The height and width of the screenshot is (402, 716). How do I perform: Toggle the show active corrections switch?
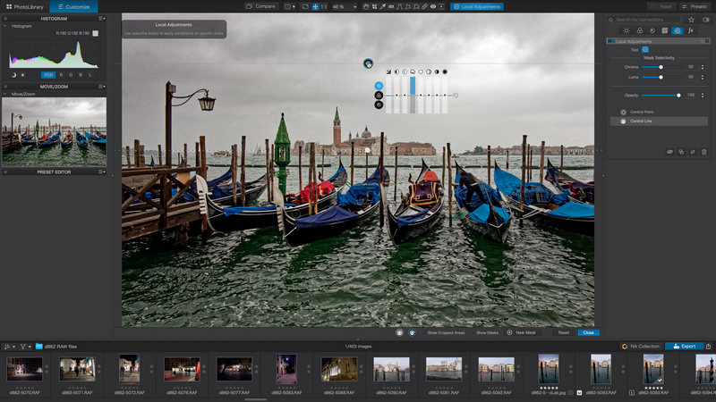706,20
